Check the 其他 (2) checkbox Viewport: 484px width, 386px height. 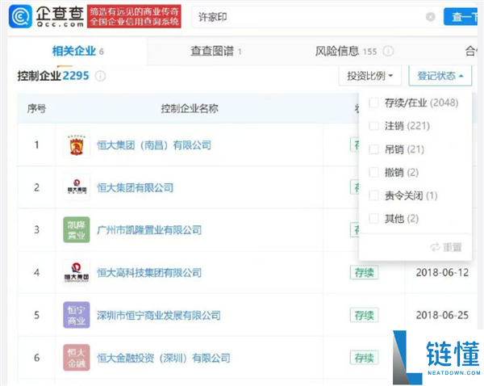coord(373,219)
